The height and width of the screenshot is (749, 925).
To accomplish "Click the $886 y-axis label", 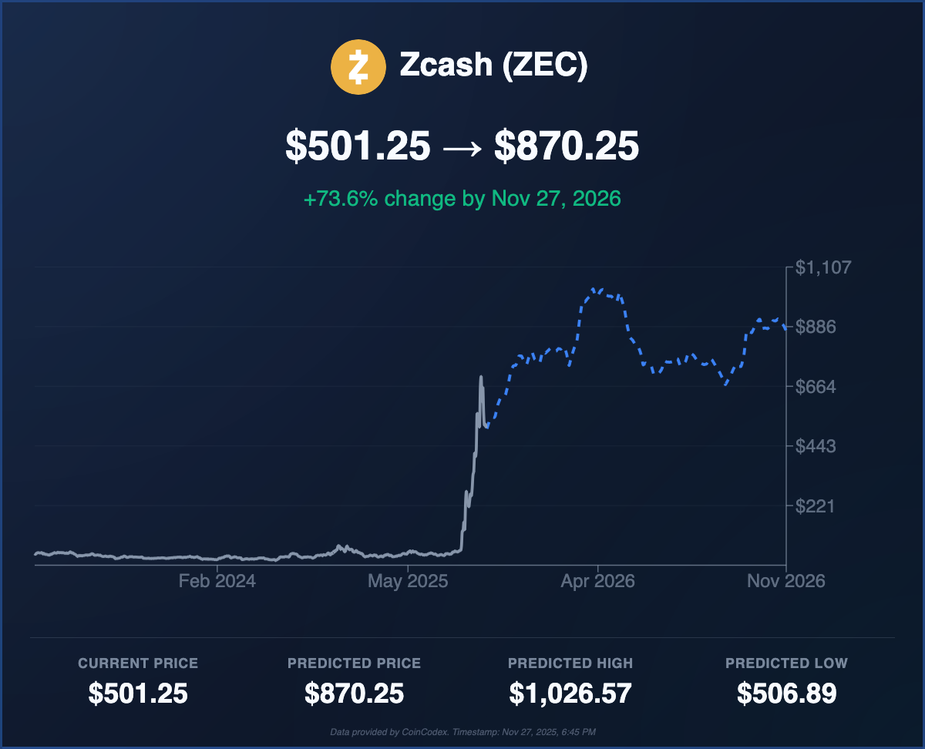I will point(815,327).
